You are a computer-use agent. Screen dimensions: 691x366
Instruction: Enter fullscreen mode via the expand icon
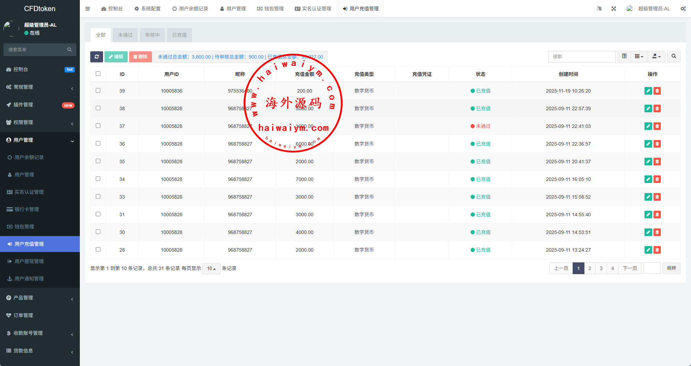[614, 9]
